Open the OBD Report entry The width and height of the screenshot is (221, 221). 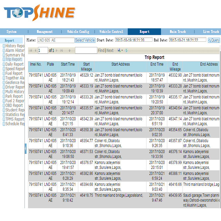[14, 105]
